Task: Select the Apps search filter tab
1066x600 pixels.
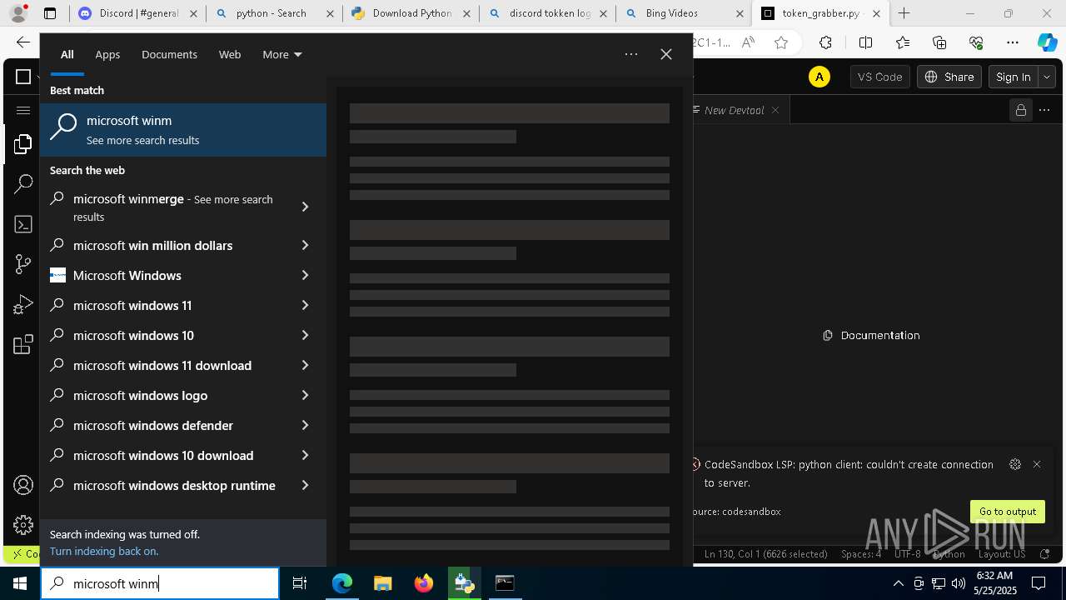Action: [x=107, y=54]
